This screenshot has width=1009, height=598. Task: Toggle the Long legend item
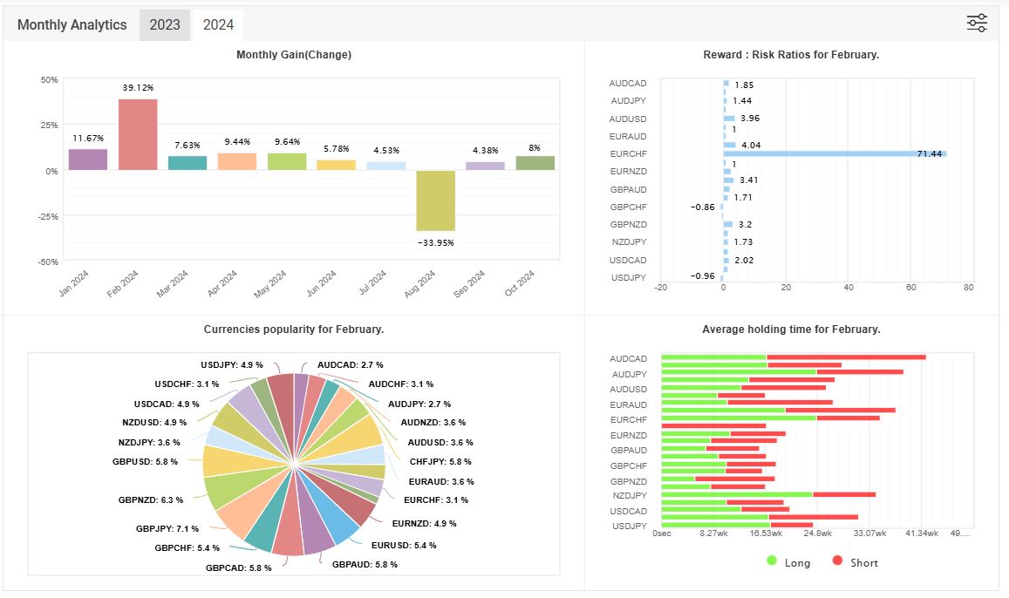coord(788,562)
